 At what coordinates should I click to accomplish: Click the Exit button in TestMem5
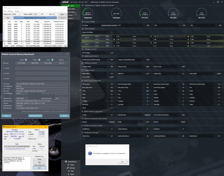point(40,168)
